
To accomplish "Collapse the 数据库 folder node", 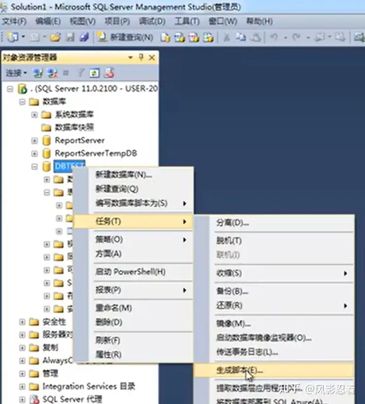I will tap(22, 102).
